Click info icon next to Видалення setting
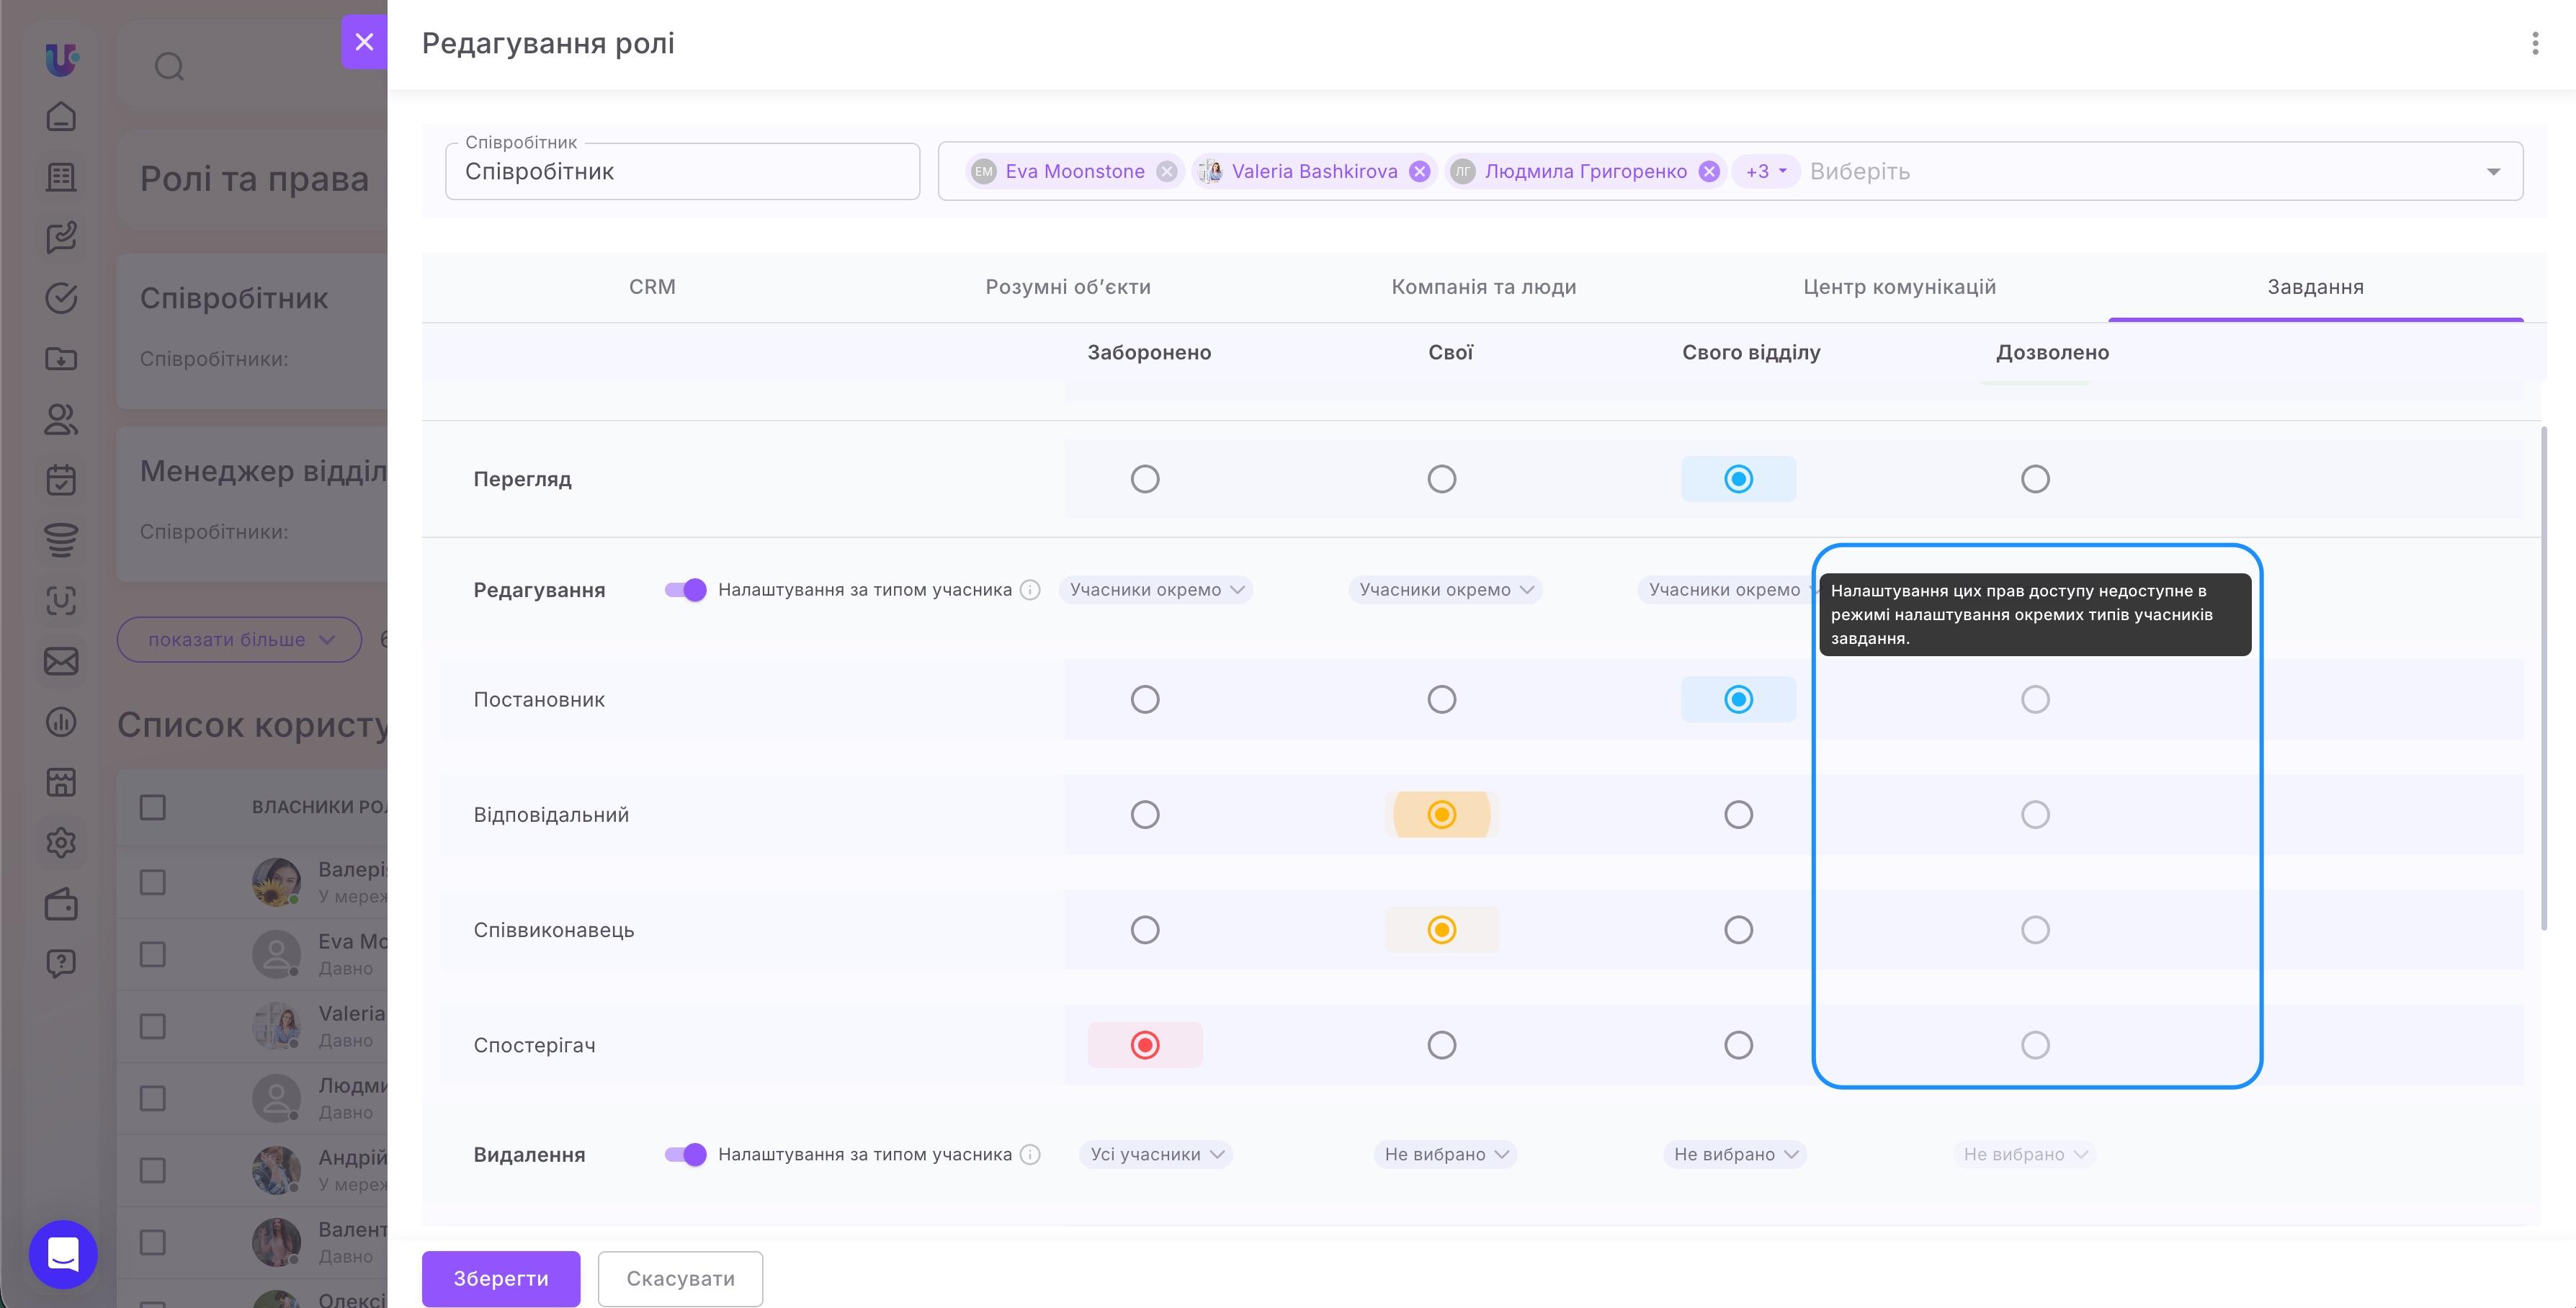2576x1308 pixels. [1030, 1154]
